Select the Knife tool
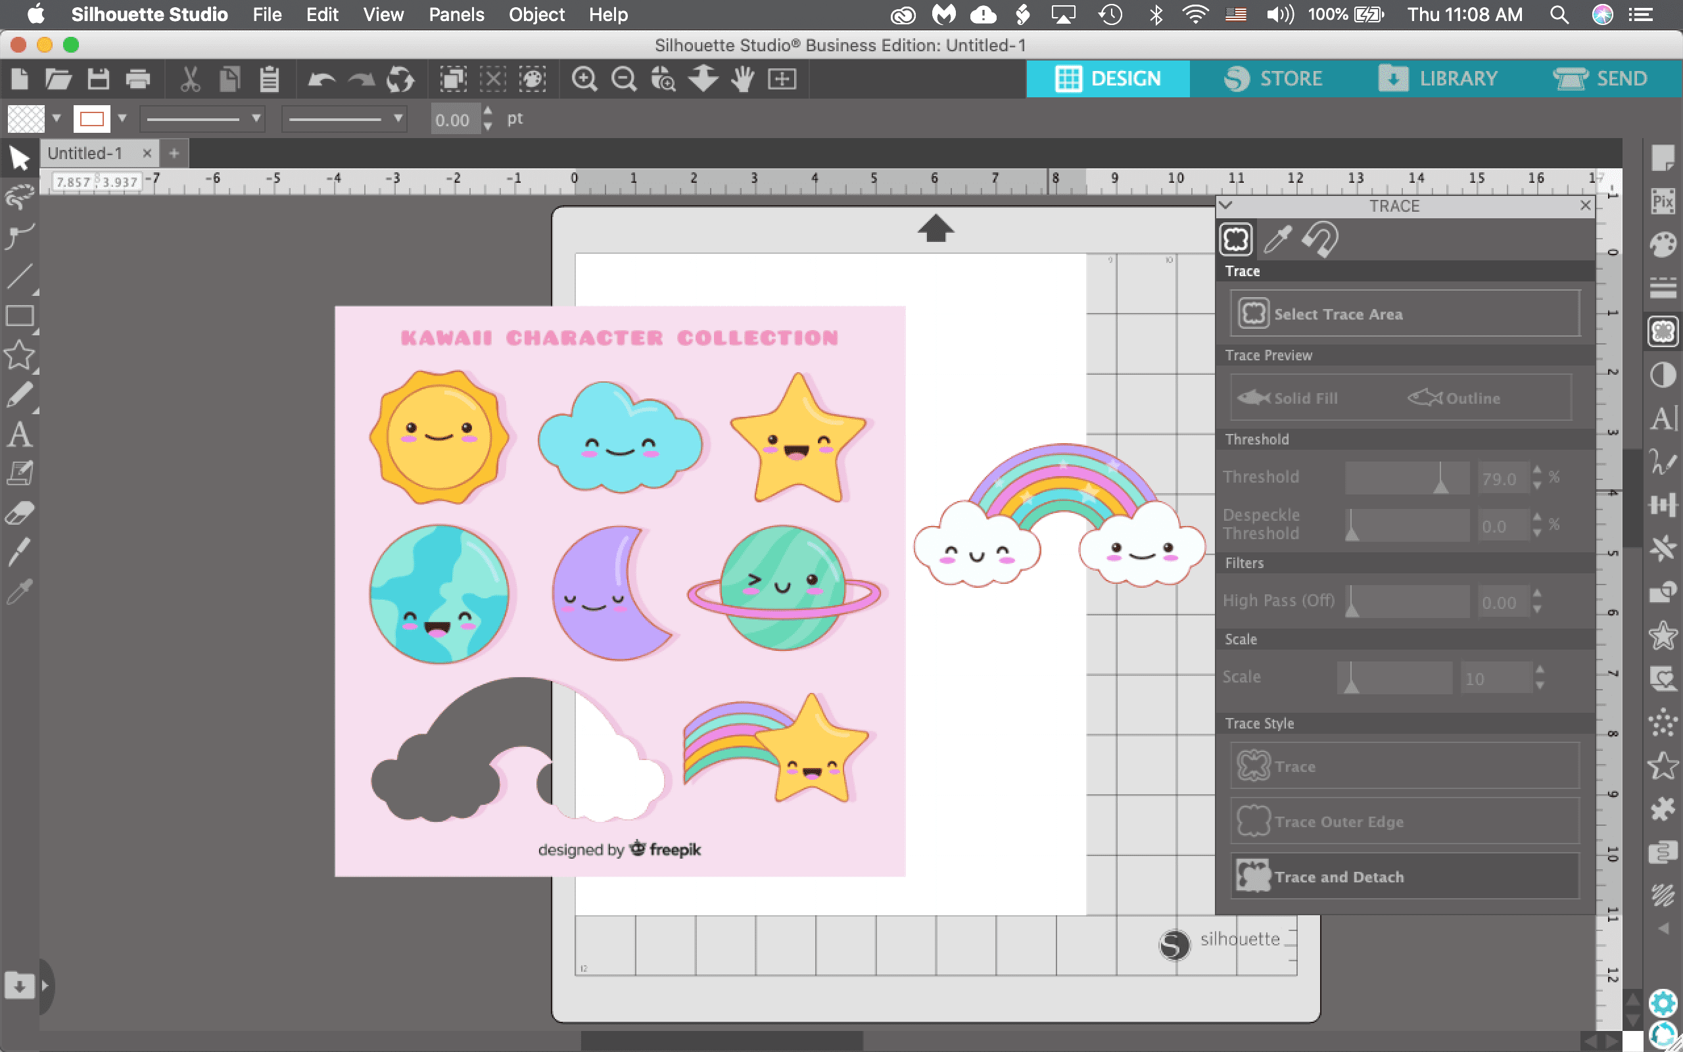 [x=19, y=553]
